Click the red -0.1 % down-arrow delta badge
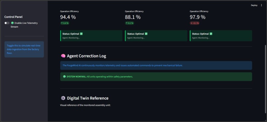267x122 pixels. point(195,23)
